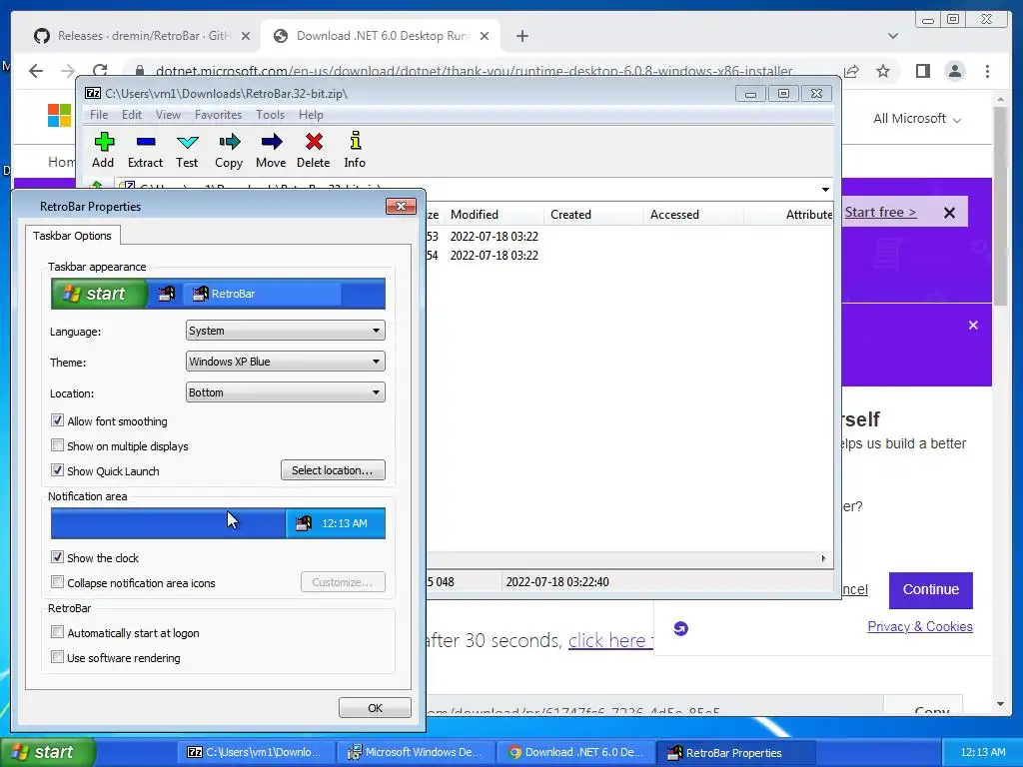Switch to Download .NET 6.0 taskbar button
1023x767 pixels.
point(575,753)
